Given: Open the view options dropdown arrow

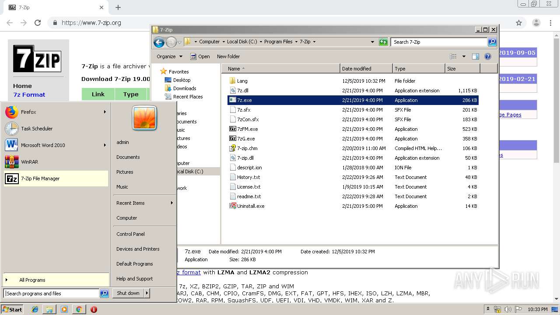Looking at the screenshot, I should pyautogui.click(x=464, y=56).
